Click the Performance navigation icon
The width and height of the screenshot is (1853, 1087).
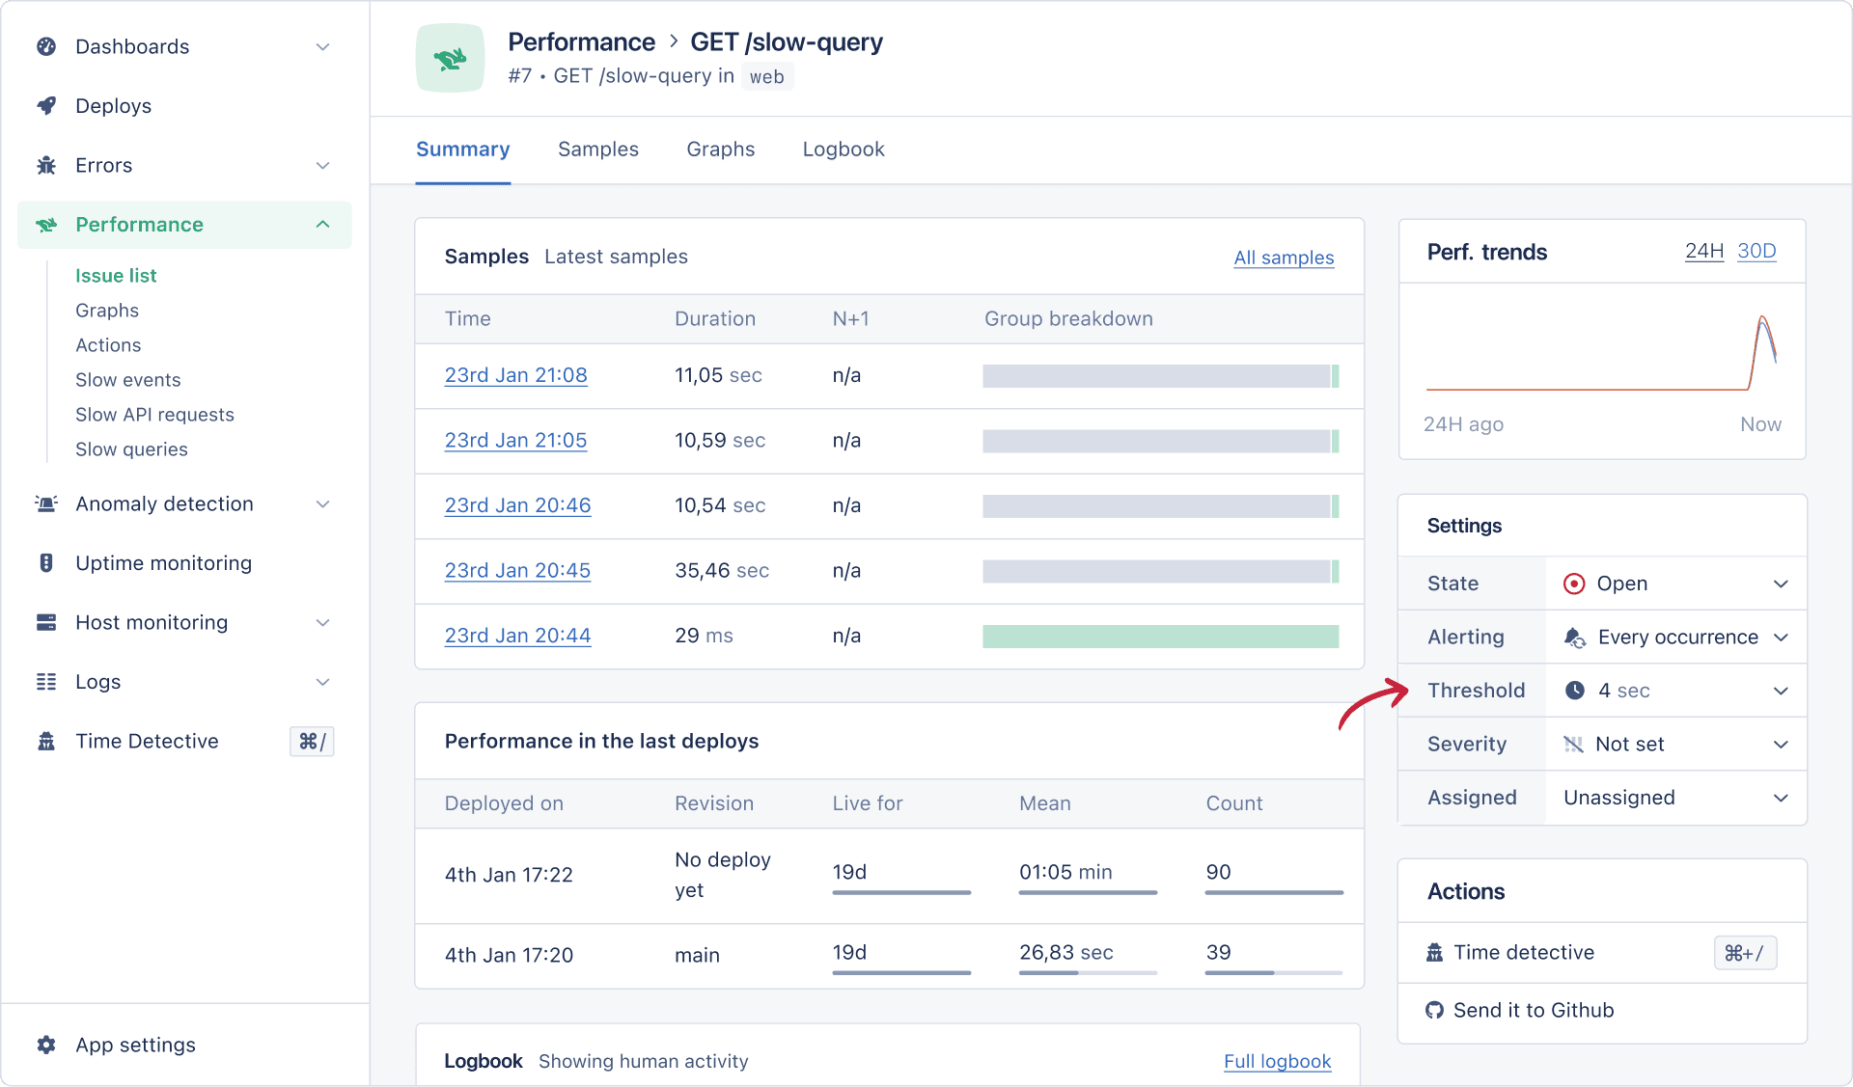click(46, 225)
